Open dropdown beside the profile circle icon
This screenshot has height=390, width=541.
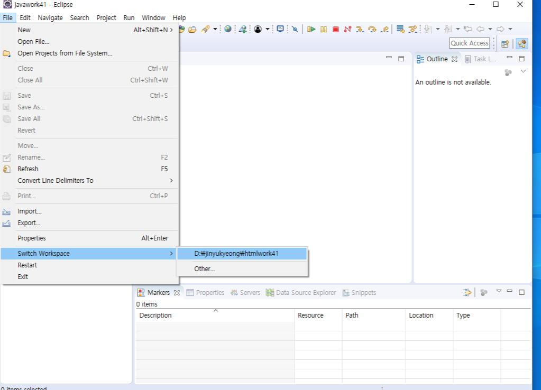268,29
